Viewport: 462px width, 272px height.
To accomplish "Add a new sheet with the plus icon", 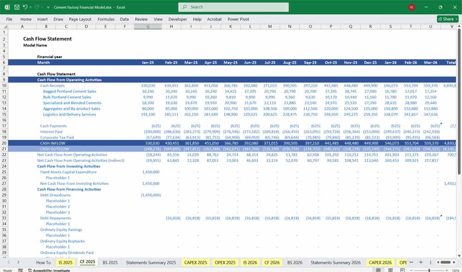I will 421,262.
